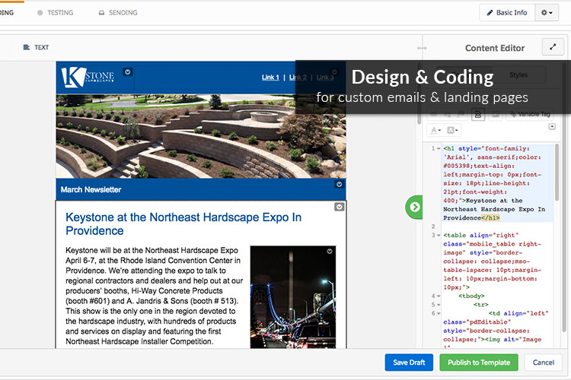Click the Keystone will be at paragraph
The image size is (571, 380).
click(x=154, y=296)
